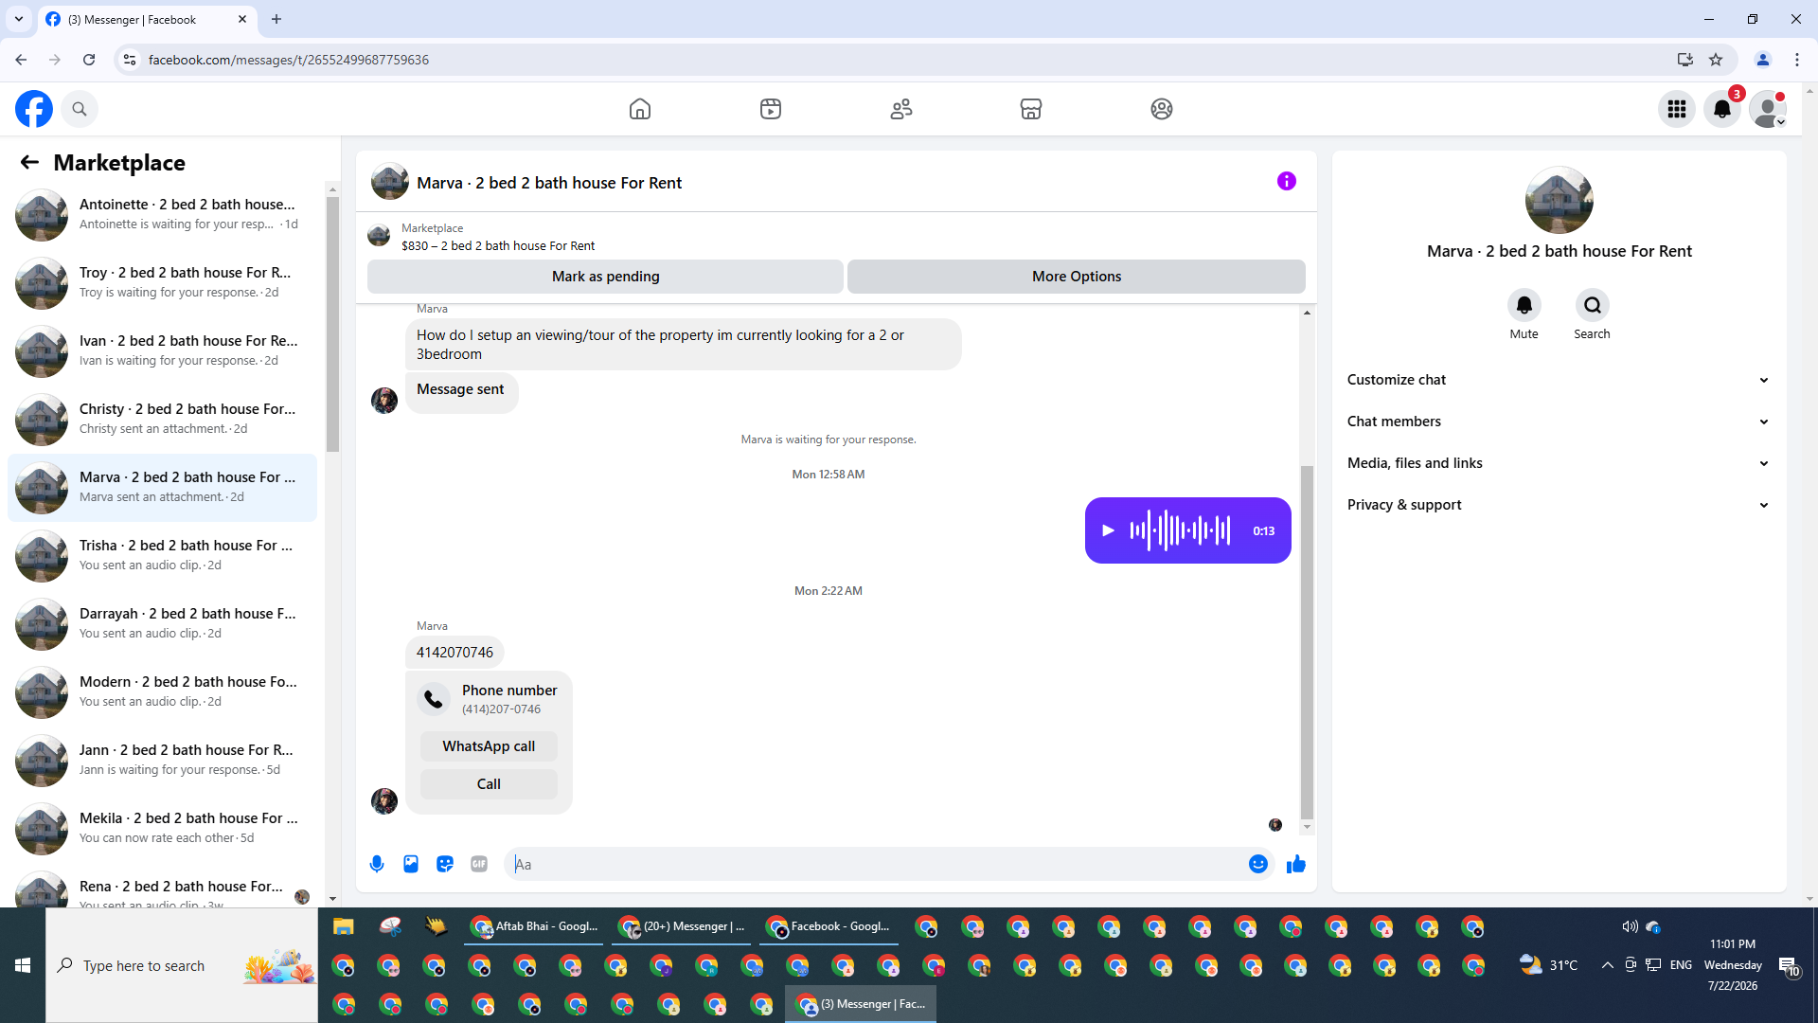1818x1023 pixels.
Task: Switch to Aftab Bhai Google taskbar window
Action: (x=535, y=926)
